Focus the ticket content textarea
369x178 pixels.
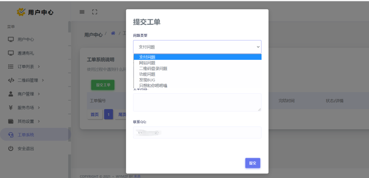(197, 102)
